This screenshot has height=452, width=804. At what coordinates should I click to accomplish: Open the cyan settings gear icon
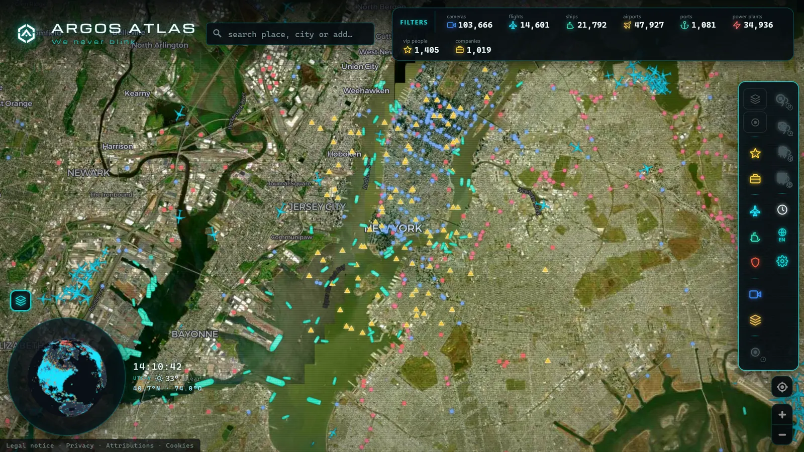point(782,261)
